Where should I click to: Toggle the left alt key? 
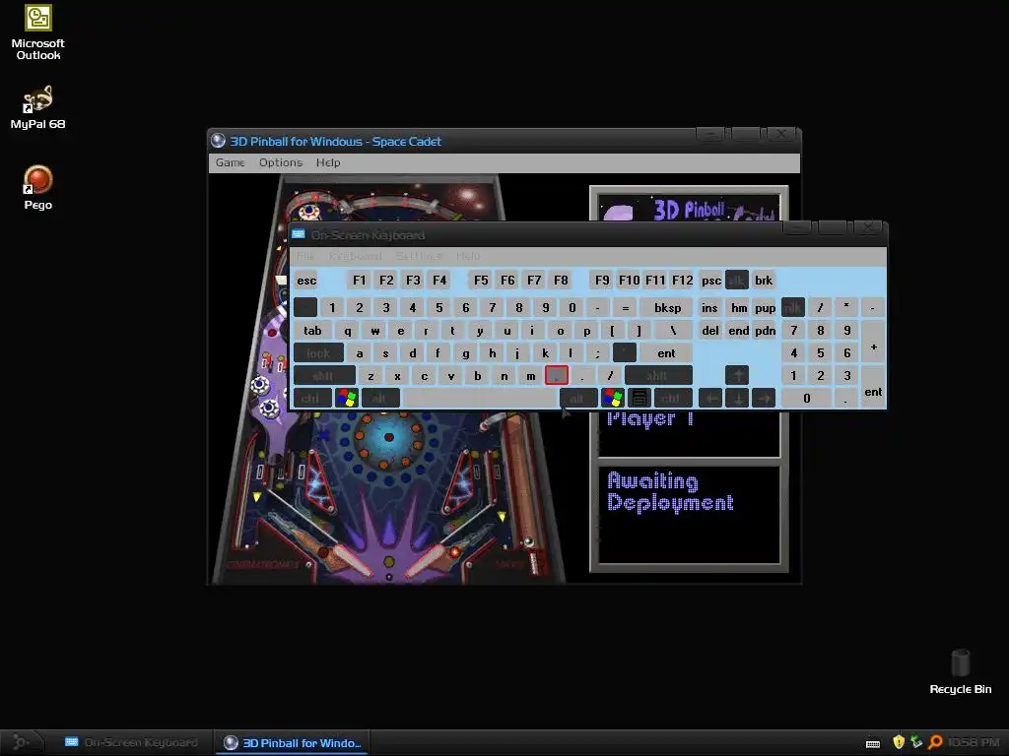click(380, 398)
